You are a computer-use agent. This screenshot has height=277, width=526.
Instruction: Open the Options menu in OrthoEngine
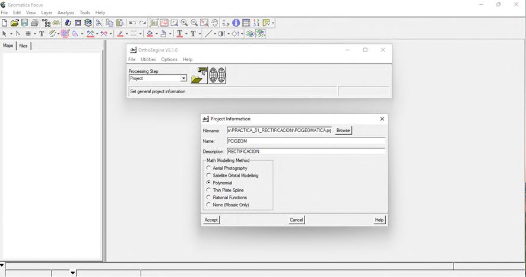coord(169,59)
